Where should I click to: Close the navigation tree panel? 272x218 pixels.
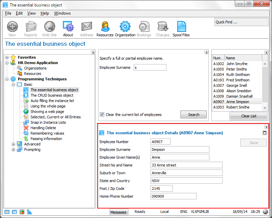(93, 52)
